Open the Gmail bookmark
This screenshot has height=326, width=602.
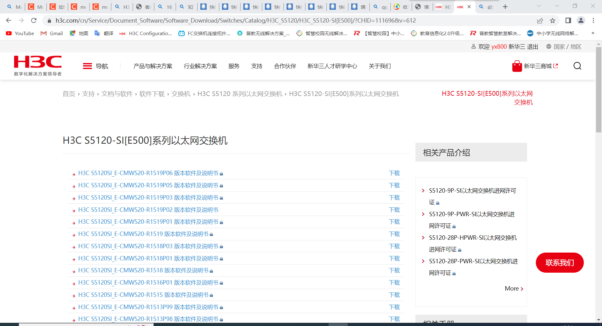52,33
